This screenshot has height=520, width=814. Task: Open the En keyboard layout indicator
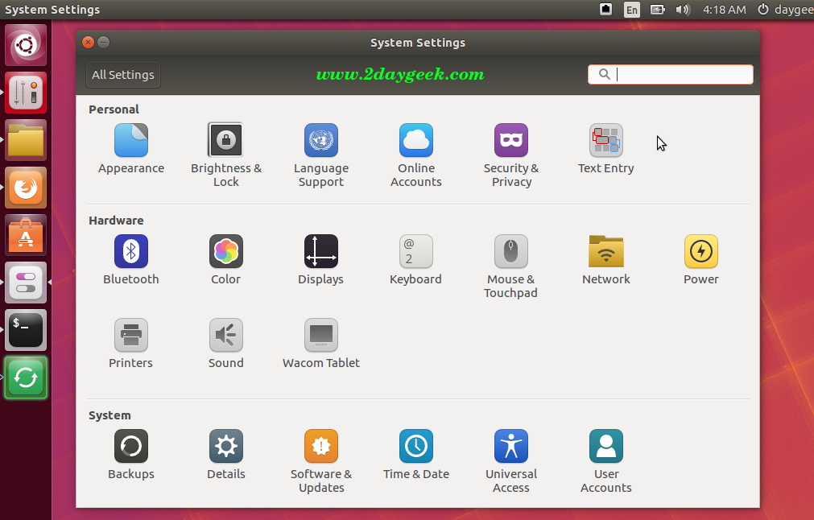(632, 10)
